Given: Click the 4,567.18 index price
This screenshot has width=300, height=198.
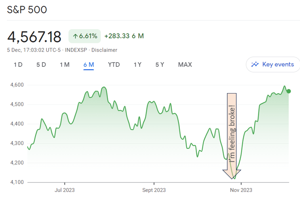Looking at the screenshot, I should (x=34, y=37).
